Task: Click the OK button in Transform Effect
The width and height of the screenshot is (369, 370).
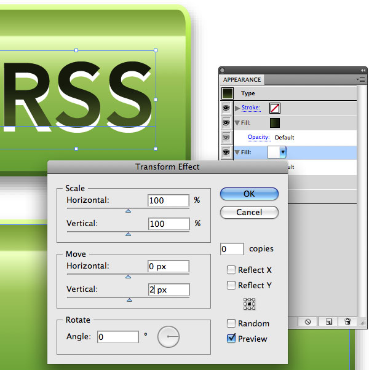Action: point(249,194)
